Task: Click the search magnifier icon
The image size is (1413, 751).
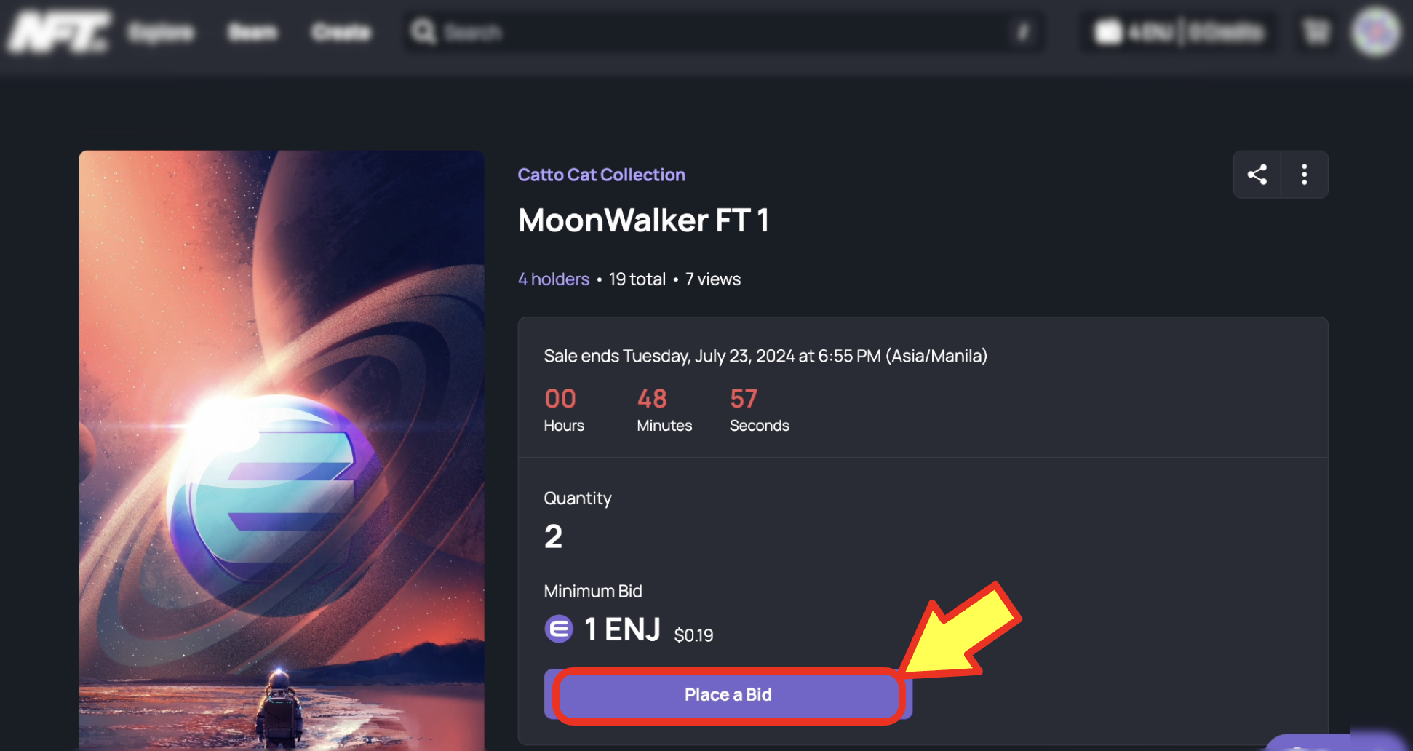Action: 423,31
